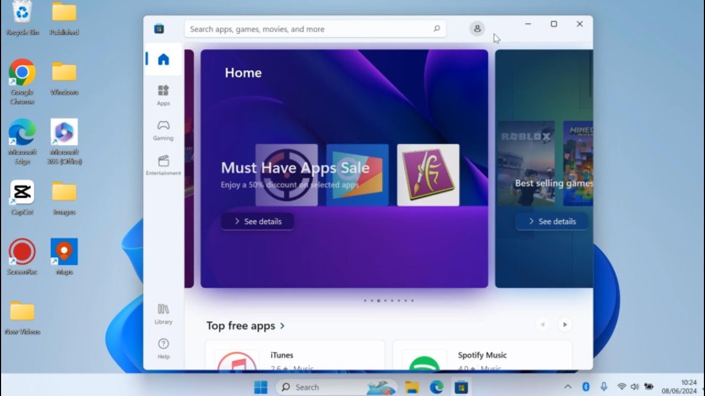The width and height of the screenshot is (705, 396).
Task: Select the third carousel page dot
Action: [x=378, y=301]
